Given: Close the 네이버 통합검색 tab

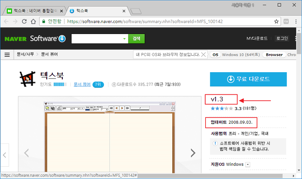Looking at the screenshot, I should tap(61, 11).
